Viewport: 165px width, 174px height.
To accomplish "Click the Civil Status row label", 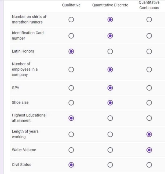I will click(21, 165).
